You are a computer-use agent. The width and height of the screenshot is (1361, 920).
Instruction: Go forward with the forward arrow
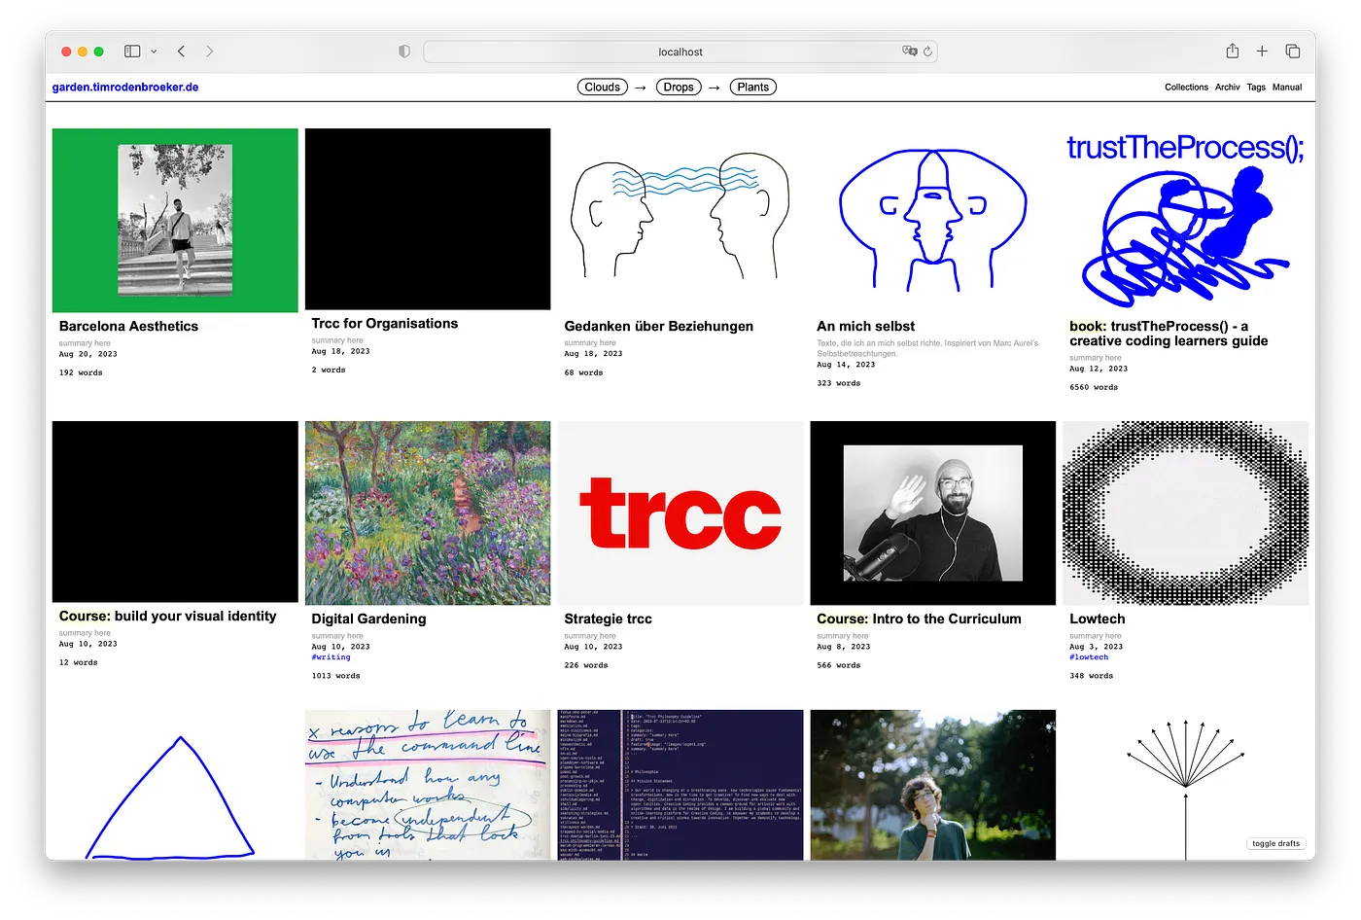tap(209, 52)
